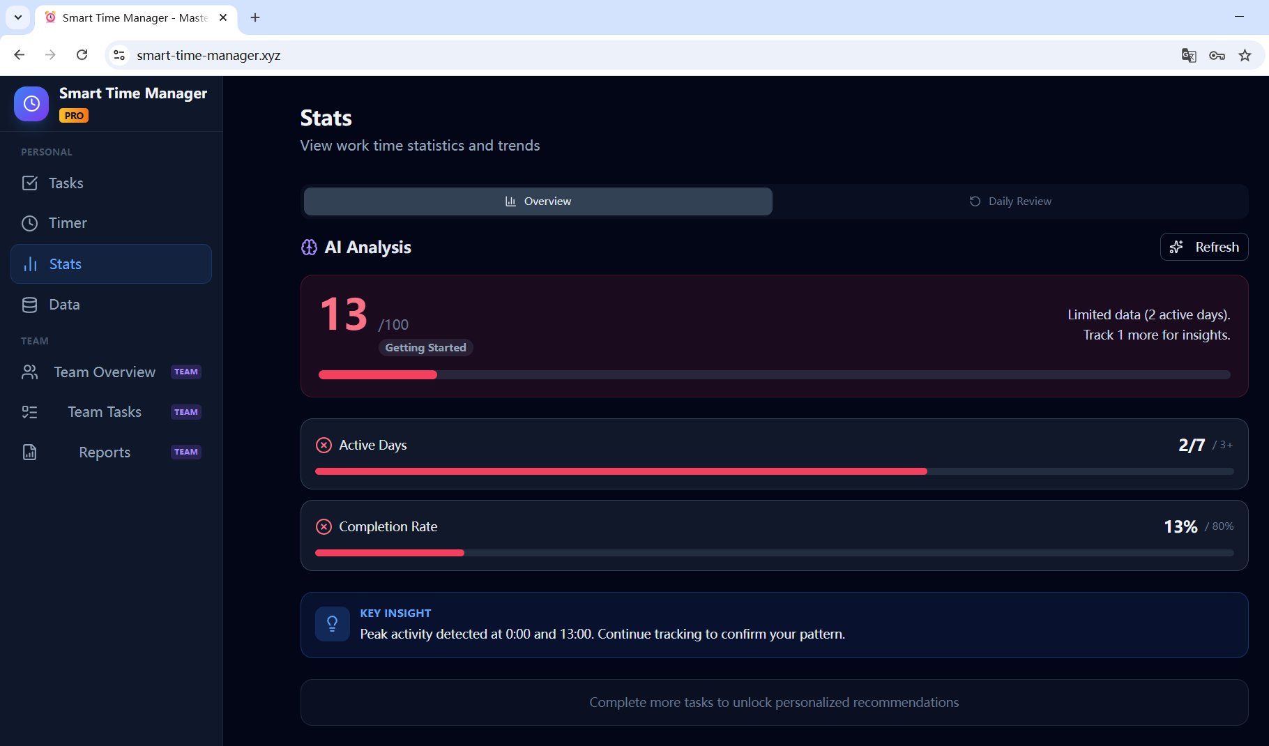Open Team Tasks from the sidebar
Screen dimensions: 1269x746
pyautogui.click(x=104, y=411)
